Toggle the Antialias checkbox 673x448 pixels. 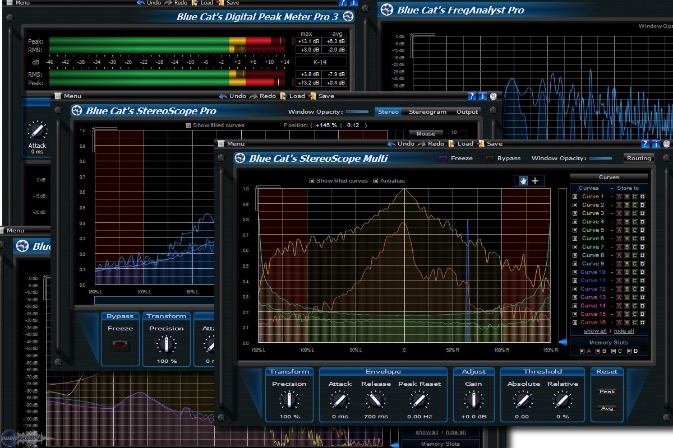point(376,181)
